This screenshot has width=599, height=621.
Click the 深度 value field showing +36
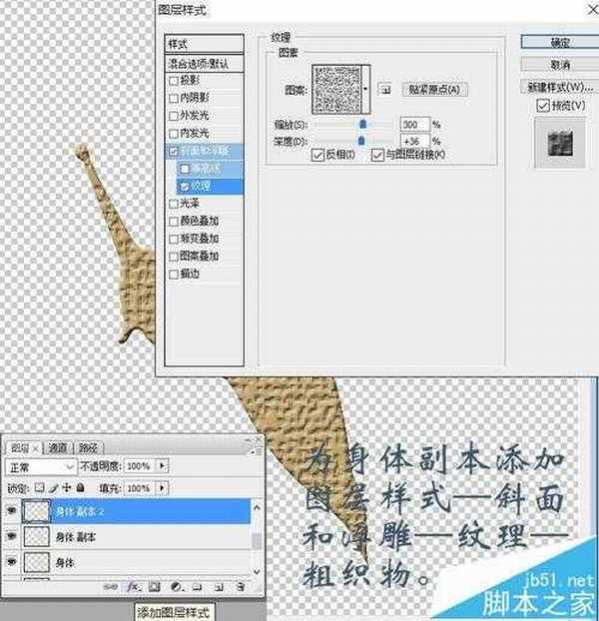click(x=415, y=141)
